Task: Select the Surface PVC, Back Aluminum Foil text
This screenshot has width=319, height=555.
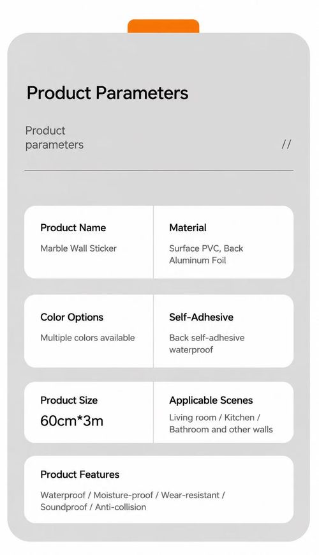Action: click(206, 254)
